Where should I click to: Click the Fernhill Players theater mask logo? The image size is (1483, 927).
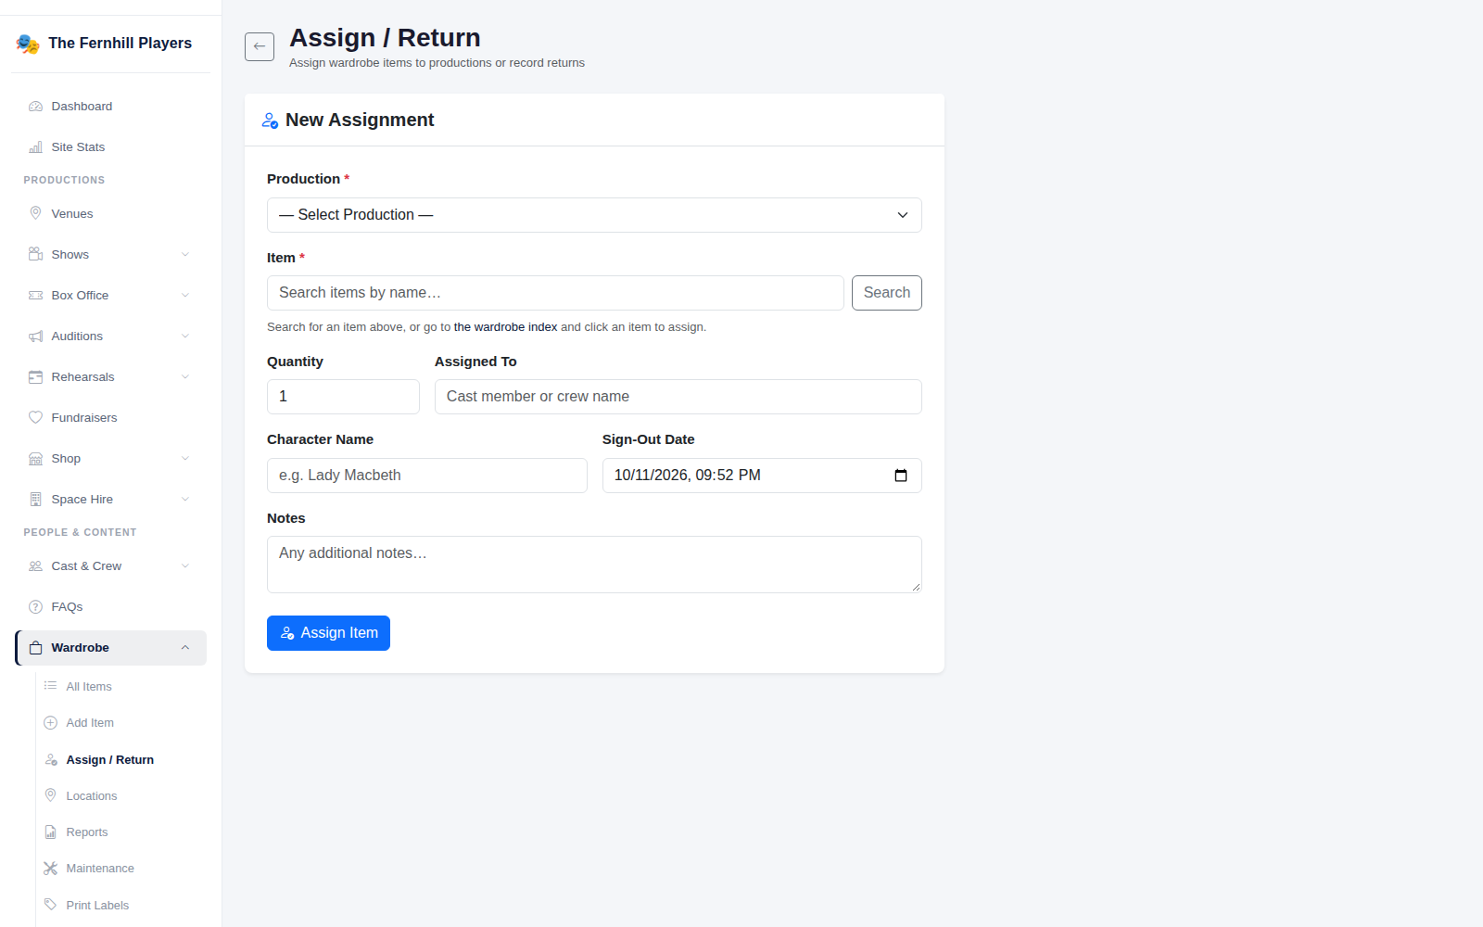pos(28,44)
